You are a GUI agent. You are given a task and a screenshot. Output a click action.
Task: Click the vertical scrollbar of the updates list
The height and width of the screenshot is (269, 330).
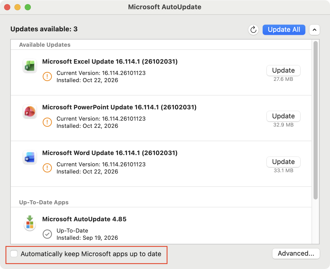click(x=316, y=120)
